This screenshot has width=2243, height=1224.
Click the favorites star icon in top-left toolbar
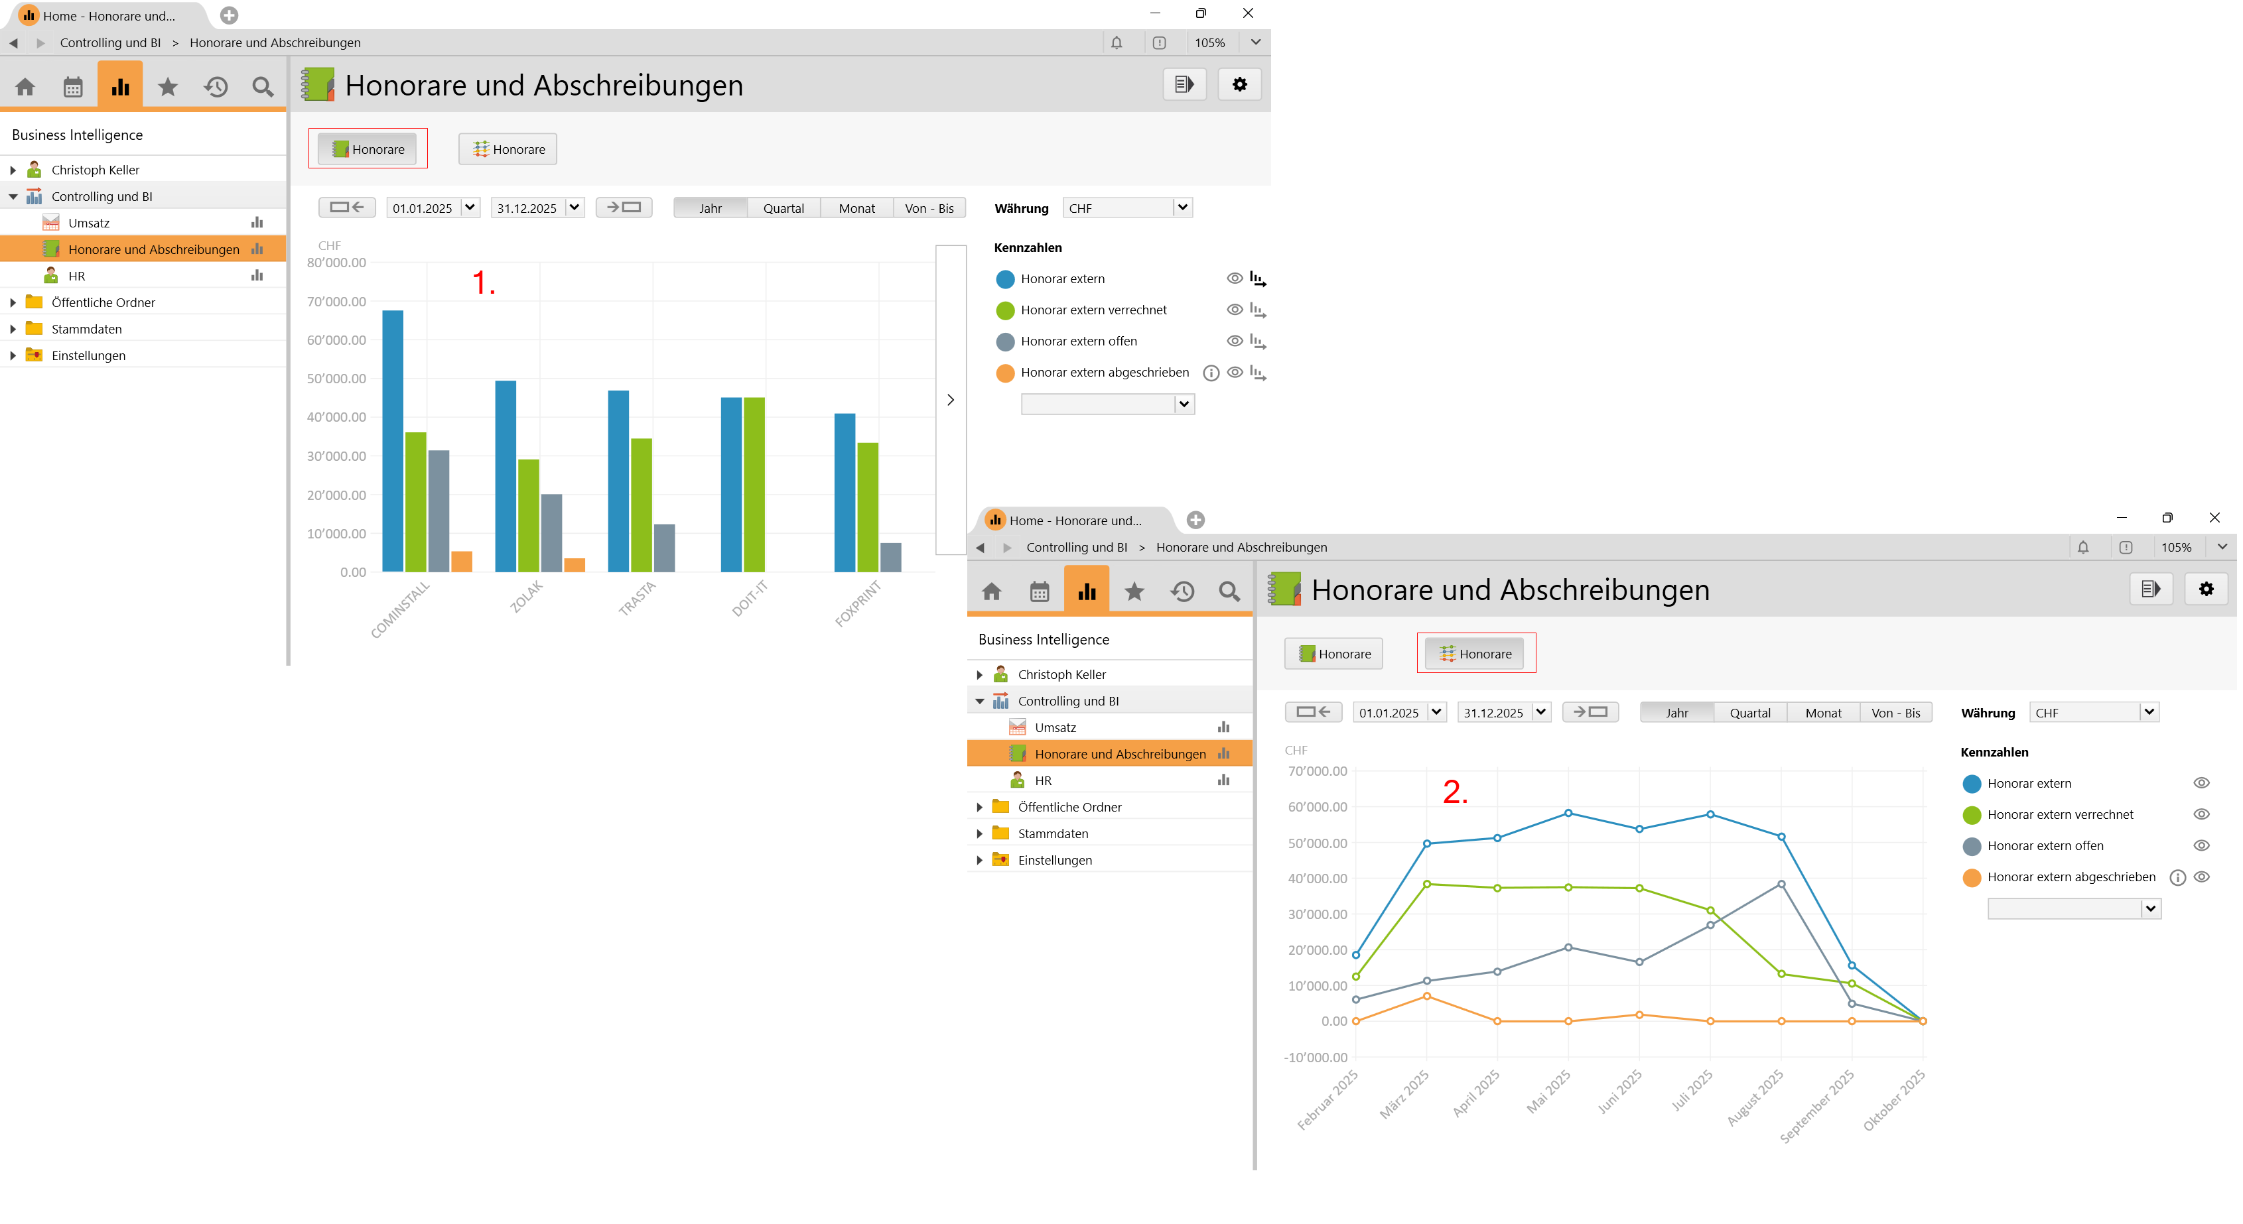(x=167, y=86)
